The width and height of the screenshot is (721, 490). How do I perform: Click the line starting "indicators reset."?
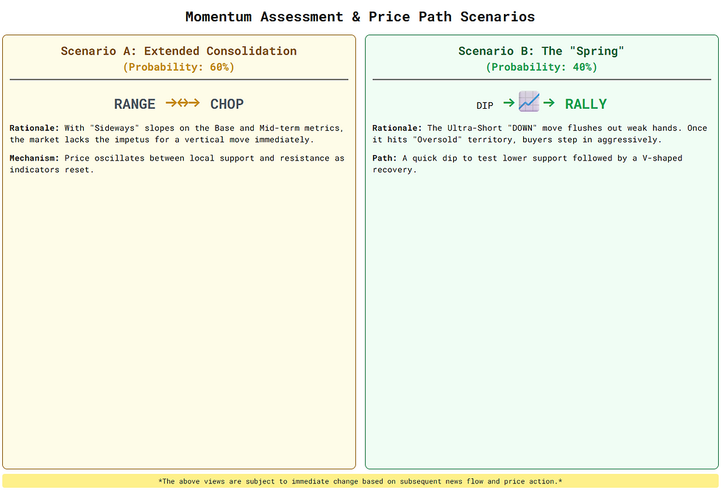tap(51, 169)
